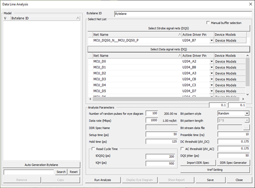Click the Run Analysis button
Screen dimensions: 255x188
tap(103, 180)
